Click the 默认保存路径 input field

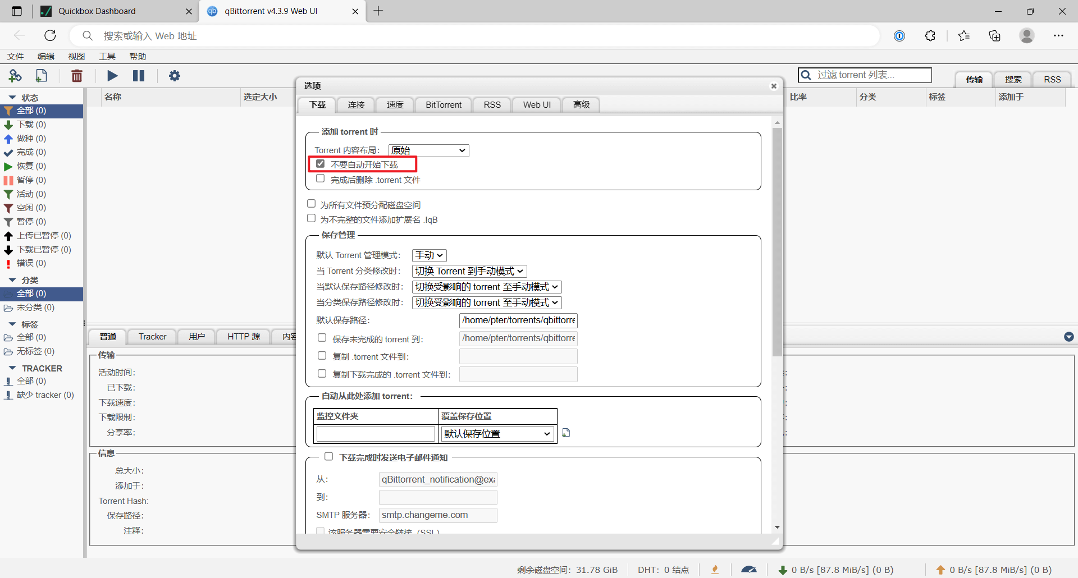tap(518, 320)
